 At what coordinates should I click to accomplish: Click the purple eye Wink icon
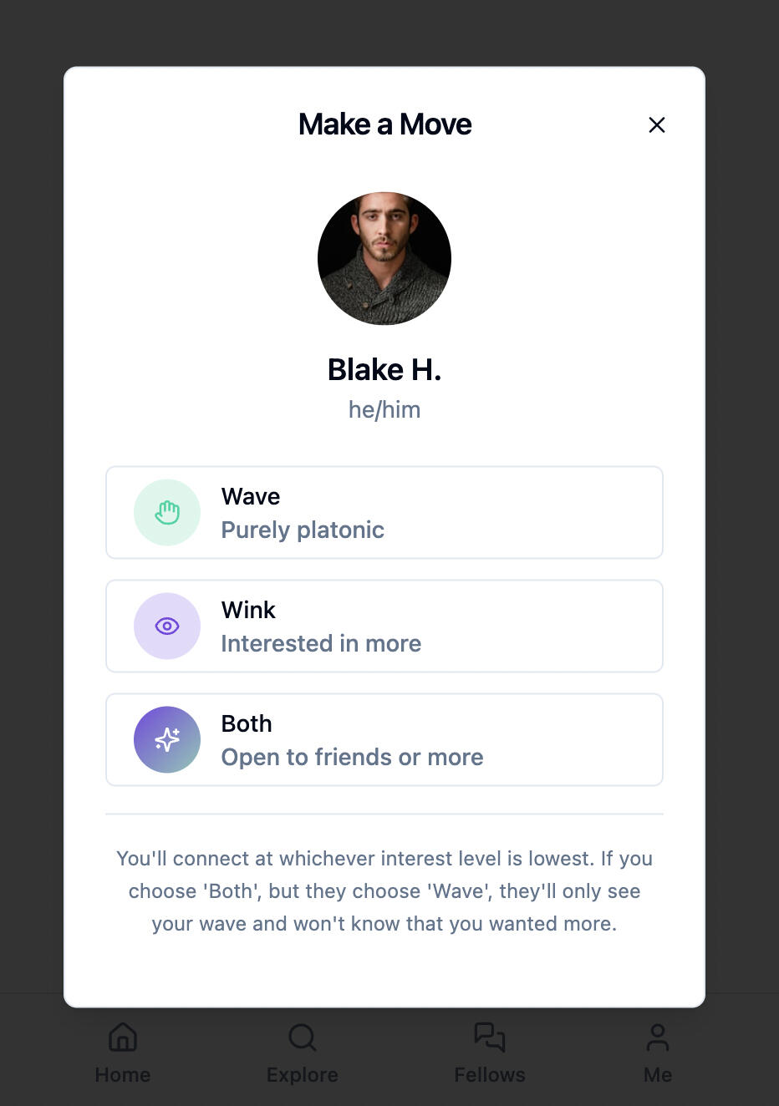coord(167,626)
